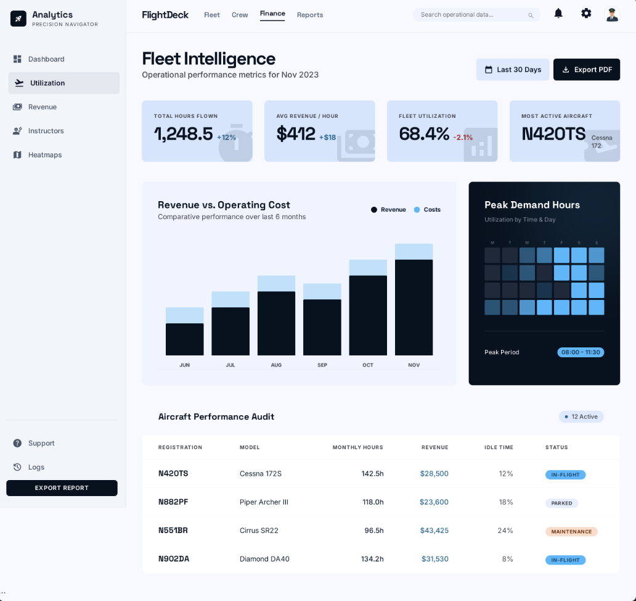Screen dimensions: 636x601
Task: Click the Export PDF button
Action: (587, 70)
